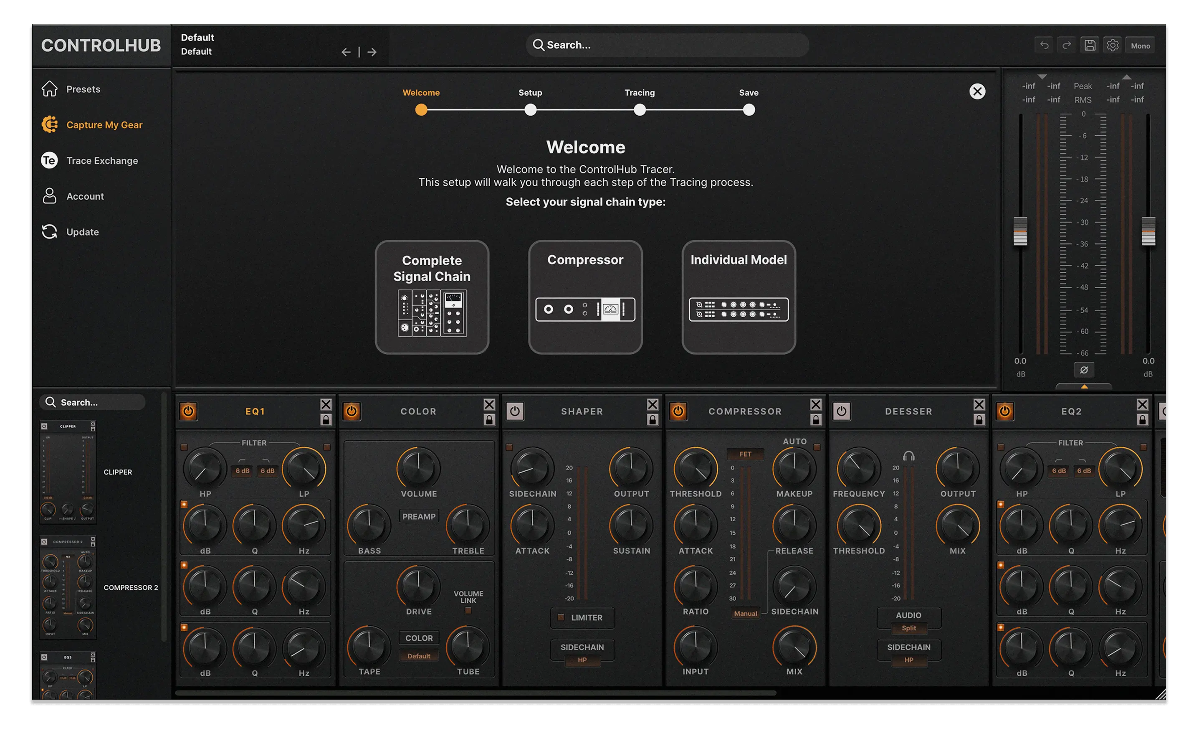This screenshot has height=731, width=1199.
Task: Open DEESSER audio Split dropdown
Action: (908, 628)
